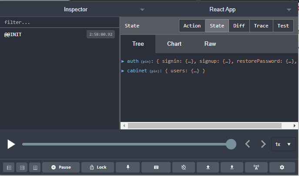This screenshot has width=299, height=176.
Task: Select the @@INIT action entry
Action: [60, 34]
